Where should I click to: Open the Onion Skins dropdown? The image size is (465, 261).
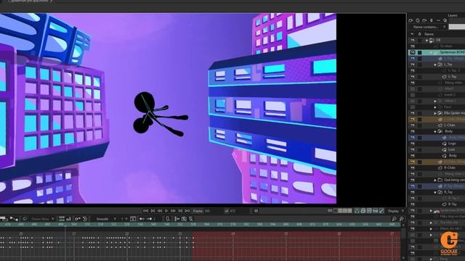coord(43,219)
